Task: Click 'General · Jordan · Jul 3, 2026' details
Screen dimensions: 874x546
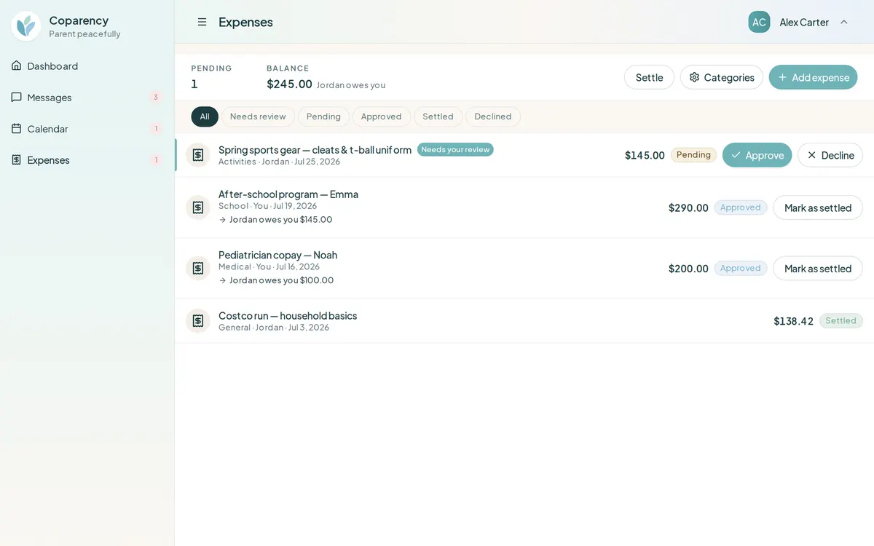Action: [x=274, y=328]
